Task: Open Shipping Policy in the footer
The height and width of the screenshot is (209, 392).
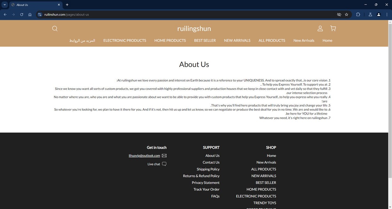Action: pos(208,169)
